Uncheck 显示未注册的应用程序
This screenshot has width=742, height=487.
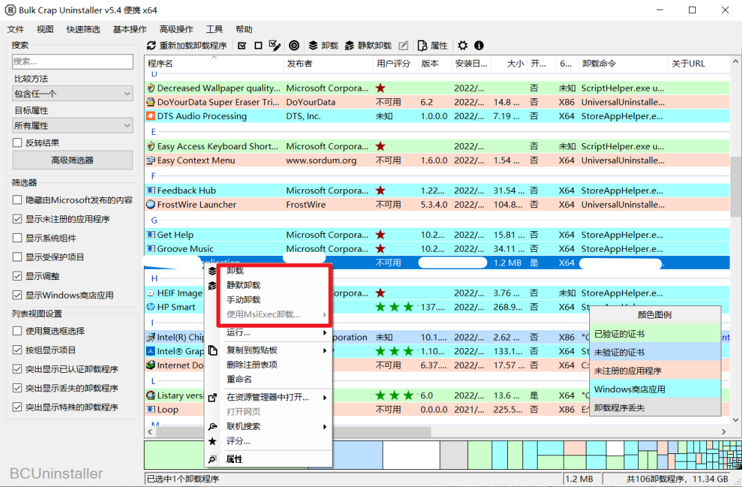click(x=17, y=219)
